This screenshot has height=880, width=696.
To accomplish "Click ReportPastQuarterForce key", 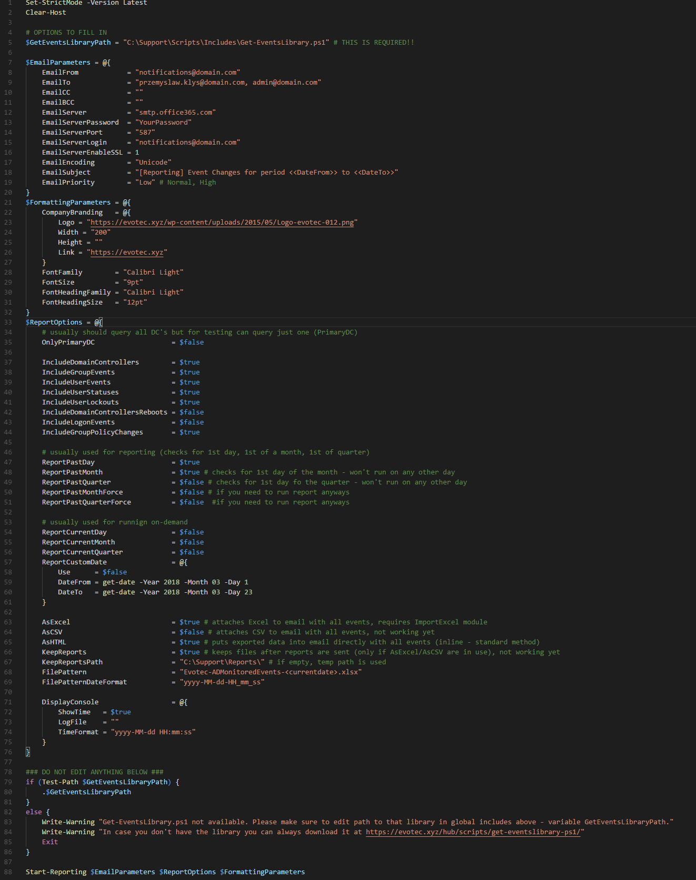I will 86,502.
